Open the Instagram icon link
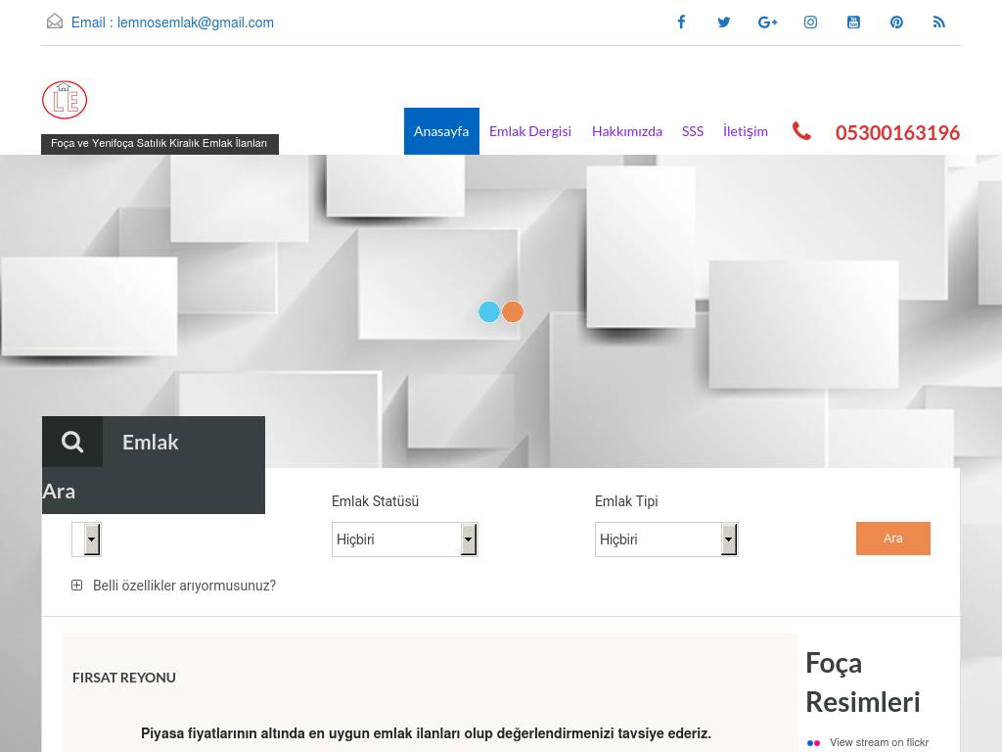1002x752 pixels. 810,22
